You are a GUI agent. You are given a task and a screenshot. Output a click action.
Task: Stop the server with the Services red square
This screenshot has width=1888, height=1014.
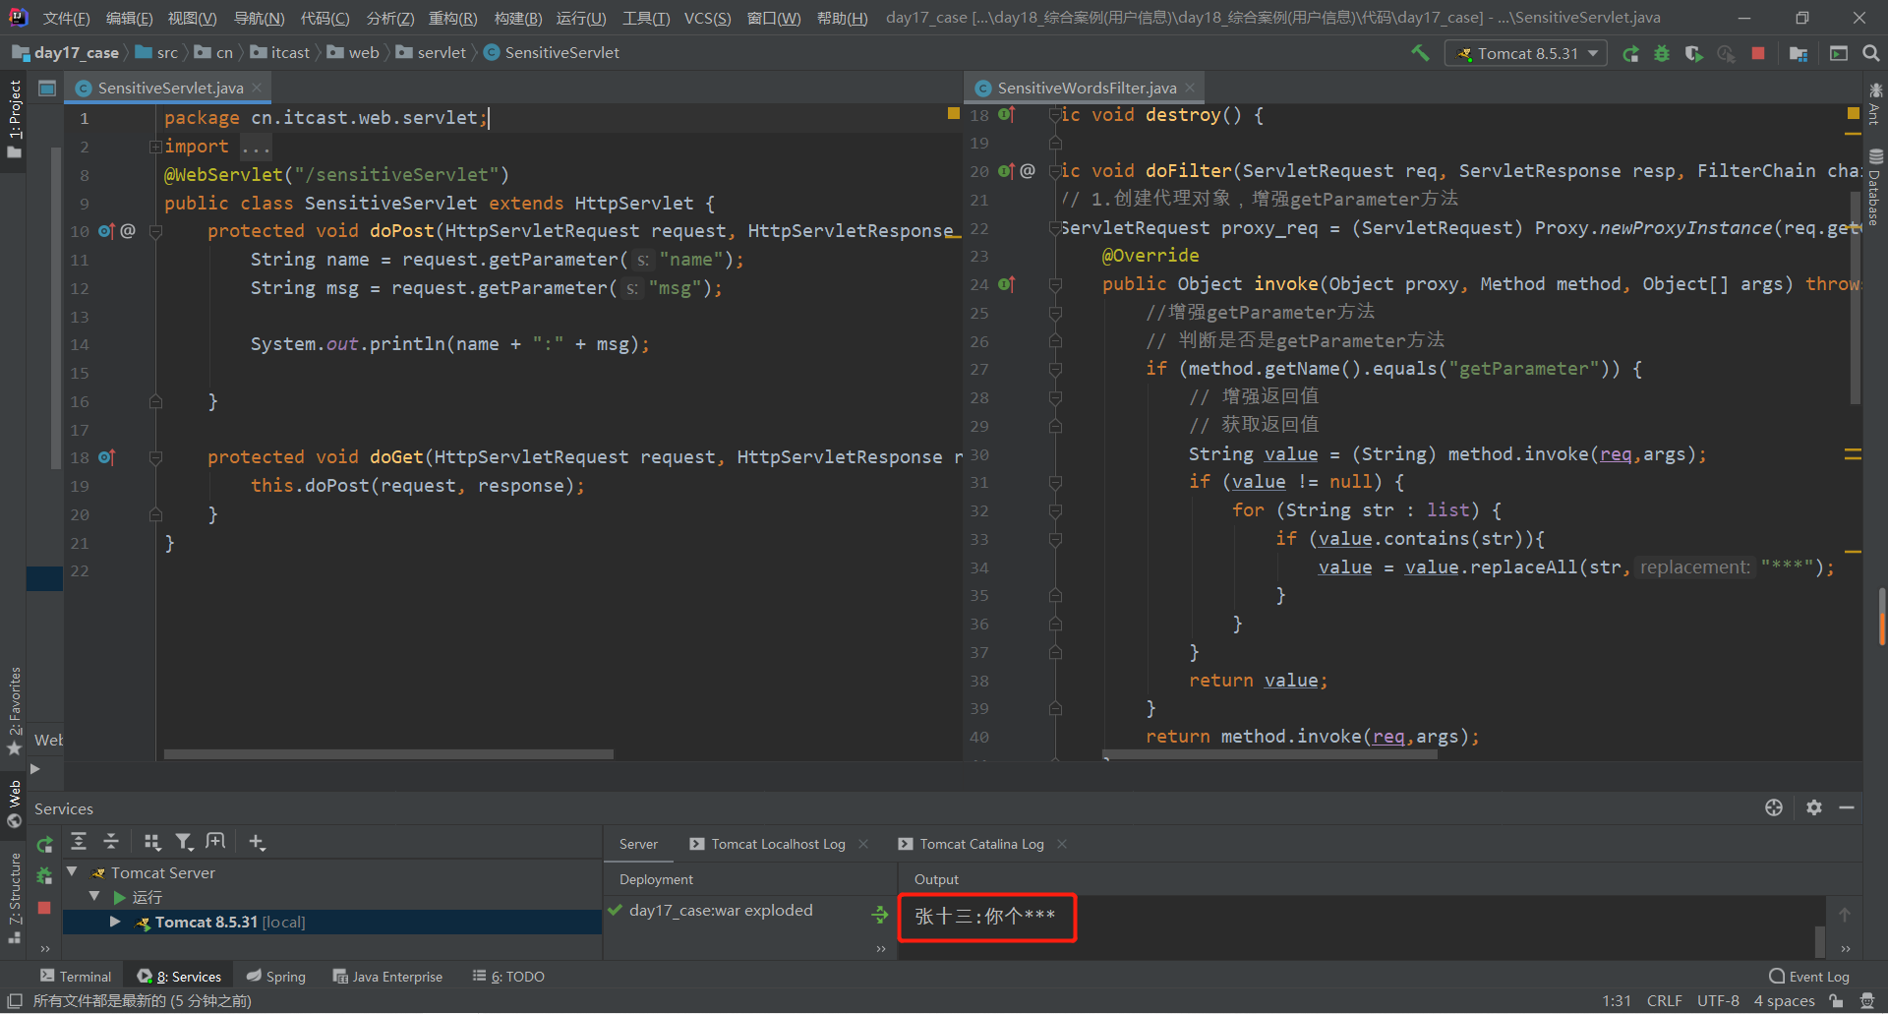(x=44, y=908)
